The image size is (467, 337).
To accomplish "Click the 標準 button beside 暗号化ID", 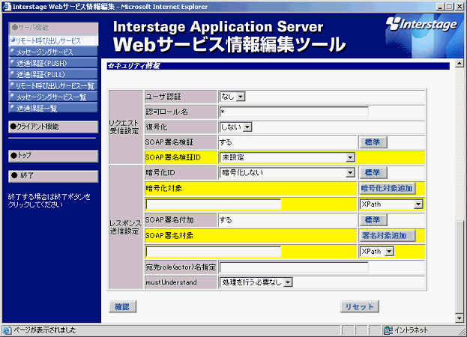I will click(373, 173).
